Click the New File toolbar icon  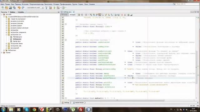tap(3, 8)
